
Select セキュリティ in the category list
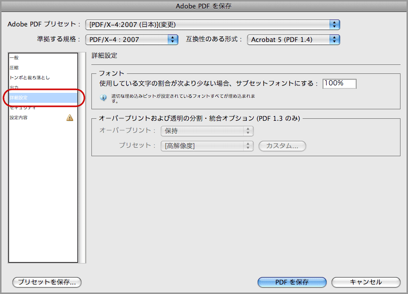click(43, 107)
